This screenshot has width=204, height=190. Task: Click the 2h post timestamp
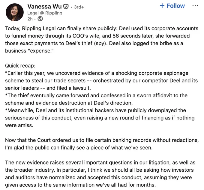point(30,19)
